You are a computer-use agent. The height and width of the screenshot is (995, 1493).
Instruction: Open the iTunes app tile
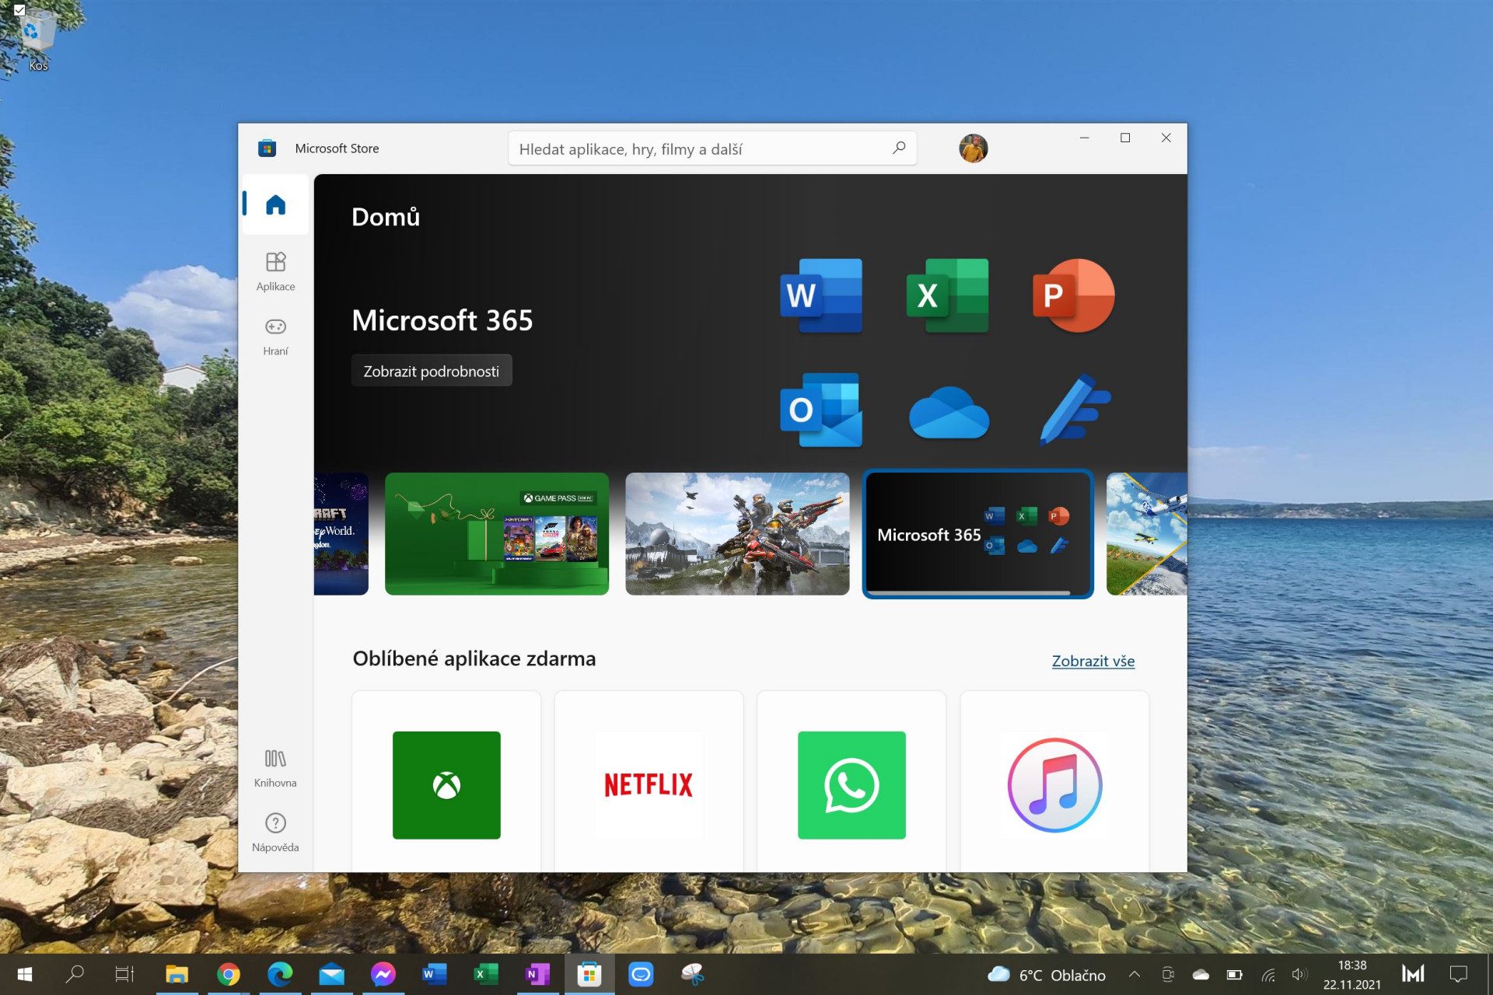tap(1054, 781)
